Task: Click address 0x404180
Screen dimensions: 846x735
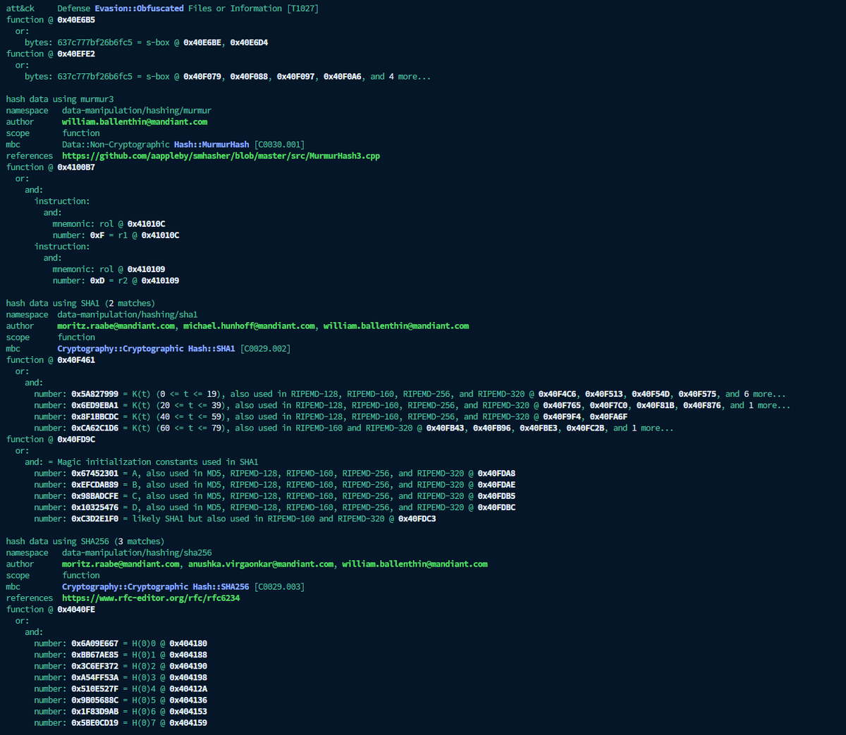Action: [x=188, y=643]
